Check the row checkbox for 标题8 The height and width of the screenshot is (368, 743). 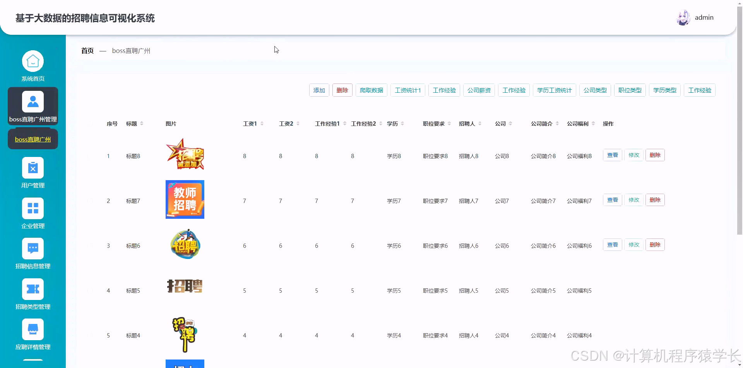tap(91, 156)
